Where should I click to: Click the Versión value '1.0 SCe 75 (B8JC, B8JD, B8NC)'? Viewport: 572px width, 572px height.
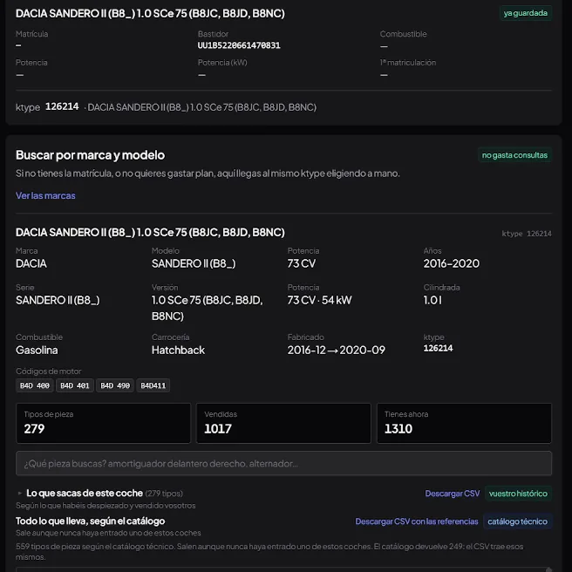[208, 308]
